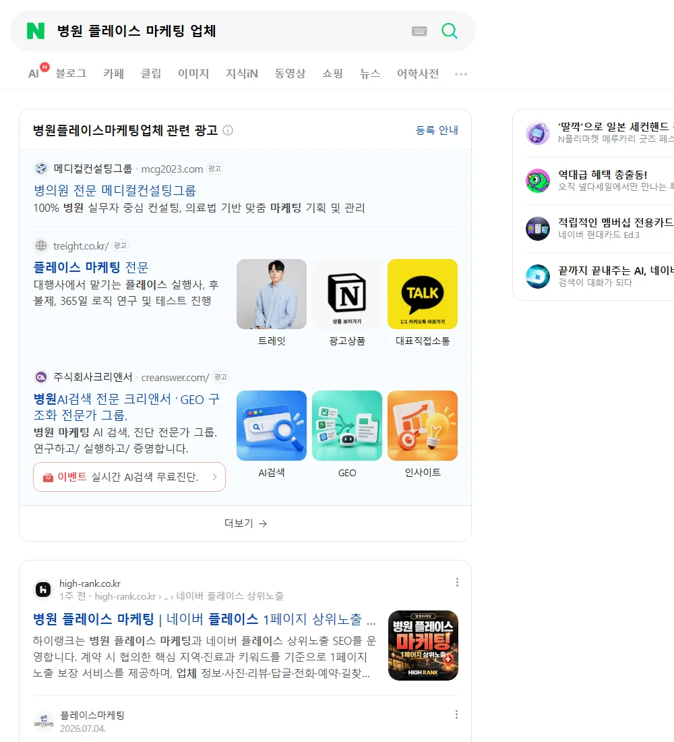This screenshot has width=674, height=742.
Task: Open the 이벤트 실시간 AI검색 무료진단 chevron
Action: pos(215,477)
